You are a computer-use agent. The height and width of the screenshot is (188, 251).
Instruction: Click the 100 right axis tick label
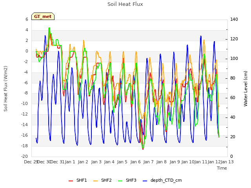[234, 58]
